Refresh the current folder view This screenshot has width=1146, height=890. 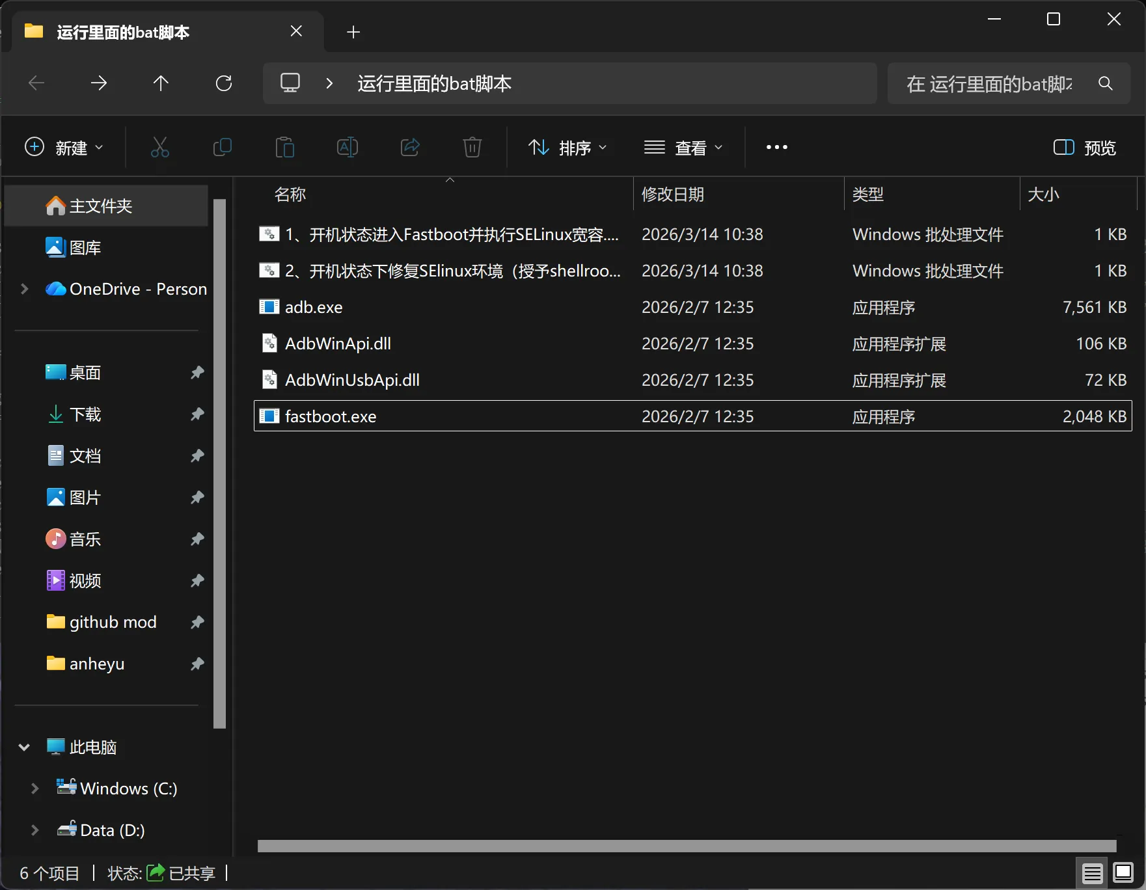point(224,83)
